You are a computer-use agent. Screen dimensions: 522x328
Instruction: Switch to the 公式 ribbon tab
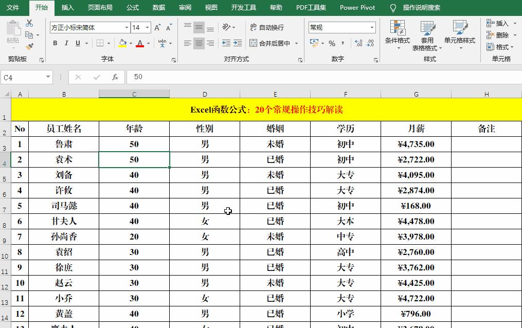coord(132,8)
